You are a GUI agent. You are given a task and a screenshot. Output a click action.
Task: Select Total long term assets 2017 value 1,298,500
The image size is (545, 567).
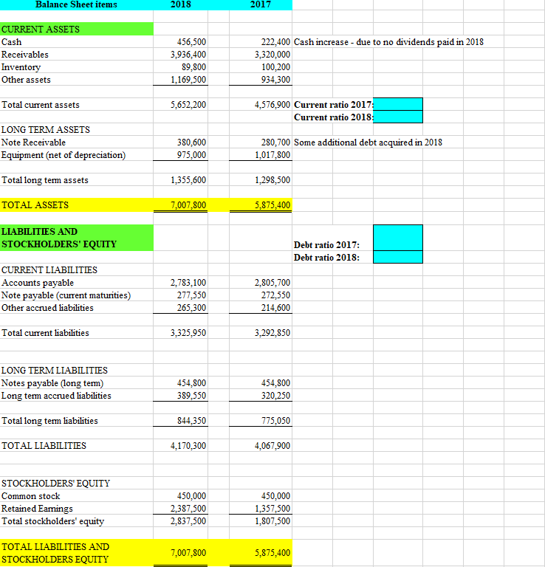tap(272, 180)
